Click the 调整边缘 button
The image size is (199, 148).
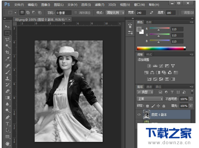(188, 13)
